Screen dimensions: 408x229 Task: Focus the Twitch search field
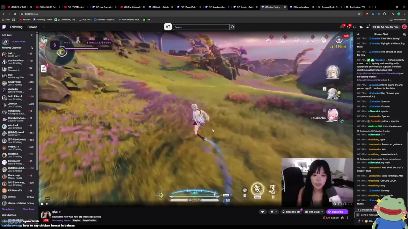coord(201,27)
